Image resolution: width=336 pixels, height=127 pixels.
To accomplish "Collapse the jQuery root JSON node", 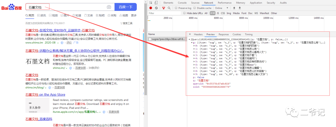I will click(189, 39).
